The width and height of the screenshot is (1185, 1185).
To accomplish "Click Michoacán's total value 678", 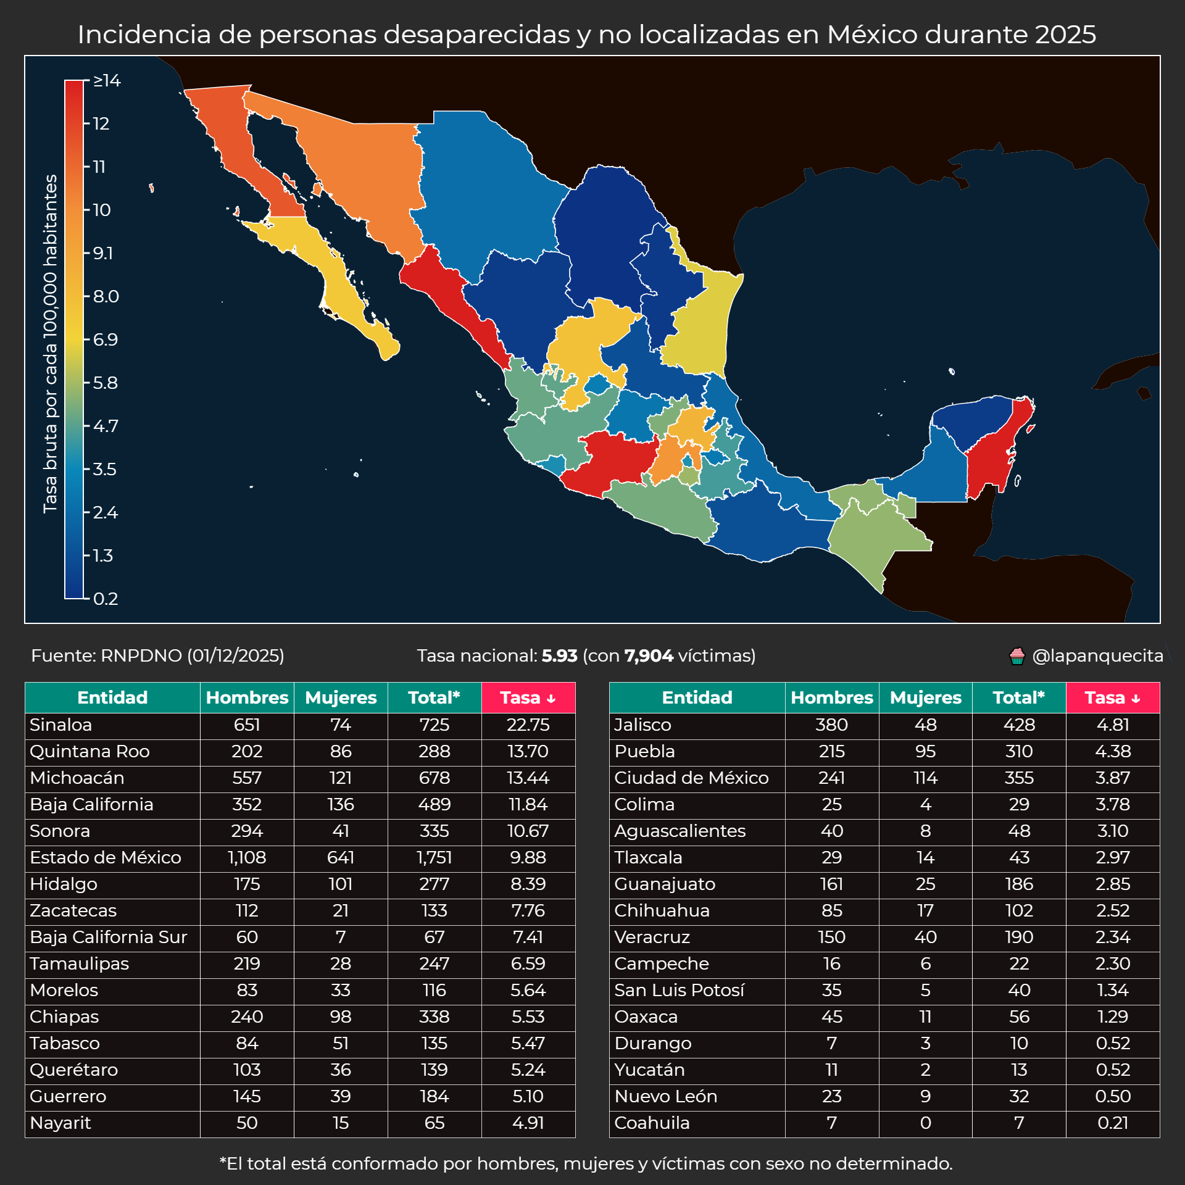I will pos(434,778).
